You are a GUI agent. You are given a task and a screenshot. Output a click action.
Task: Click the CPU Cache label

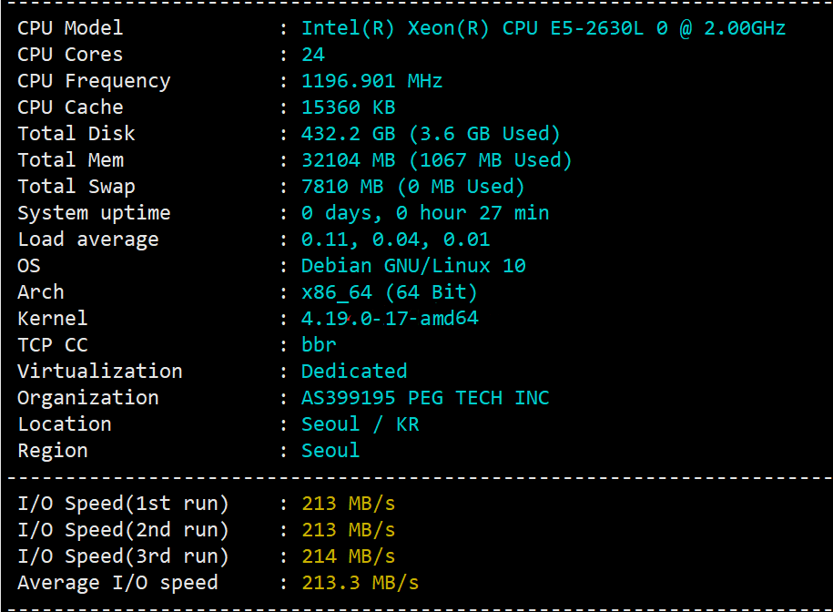[x=70, y=107]
